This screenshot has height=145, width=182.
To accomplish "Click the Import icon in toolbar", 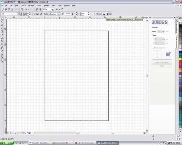I will pos(37,9).
